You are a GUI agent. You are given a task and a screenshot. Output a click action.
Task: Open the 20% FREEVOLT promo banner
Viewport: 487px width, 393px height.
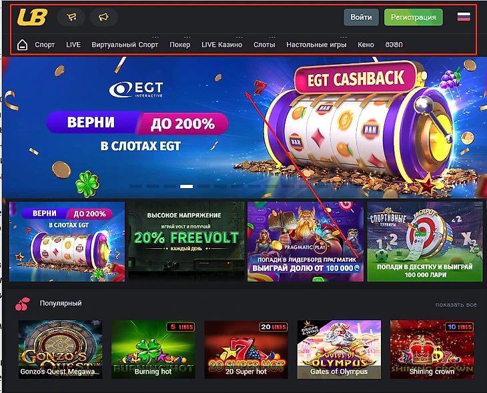[x=186, y=242]
